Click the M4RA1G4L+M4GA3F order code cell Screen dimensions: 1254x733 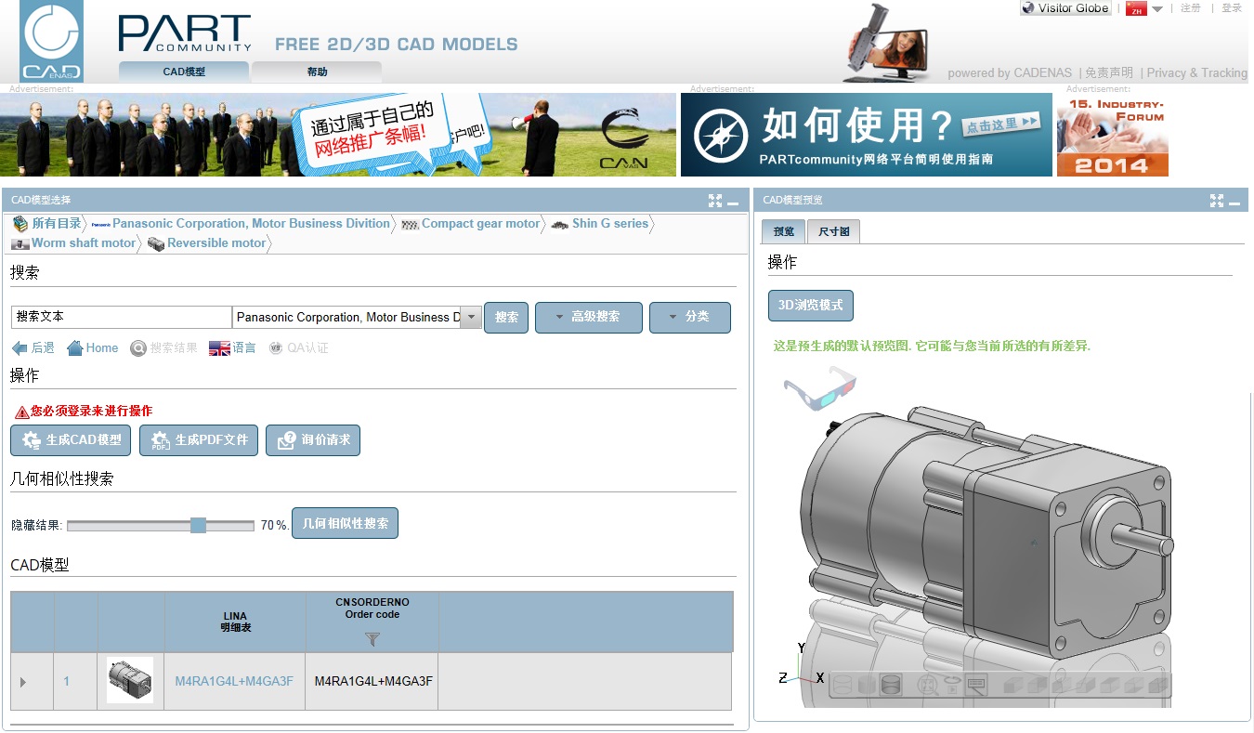click(373, 682)
